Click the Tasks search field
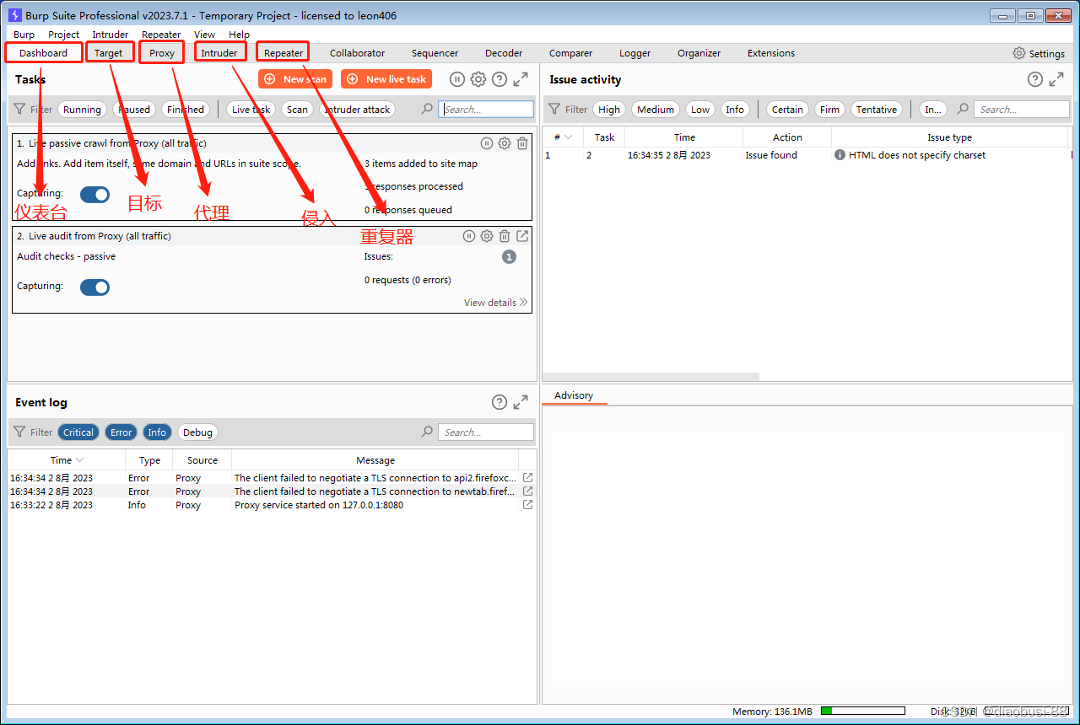The height and width of the screenshot is (725, 1080). [x=486, y=110]
